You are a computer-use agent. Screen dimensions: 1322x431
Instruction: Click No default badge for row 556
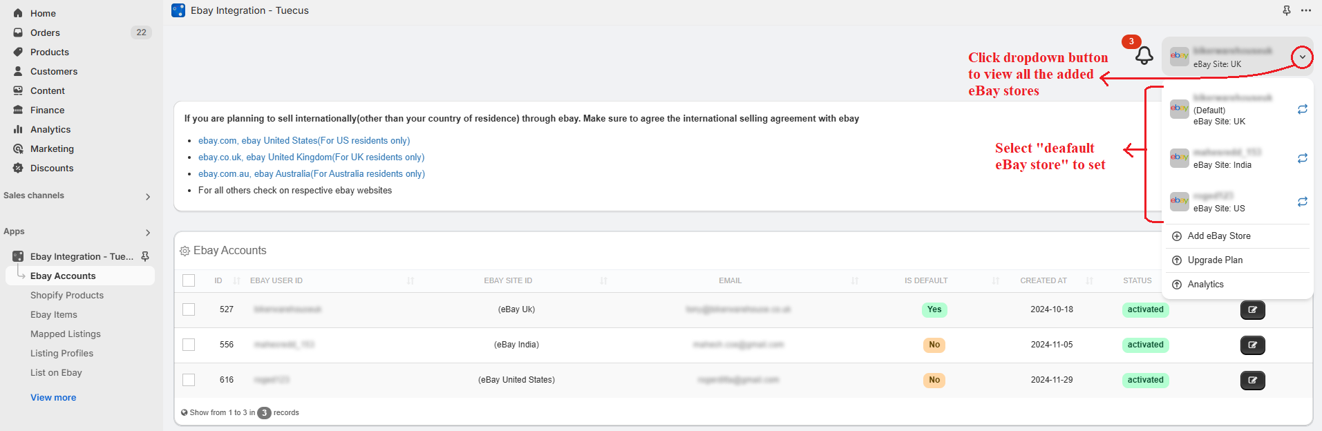[x=934, y=345]
